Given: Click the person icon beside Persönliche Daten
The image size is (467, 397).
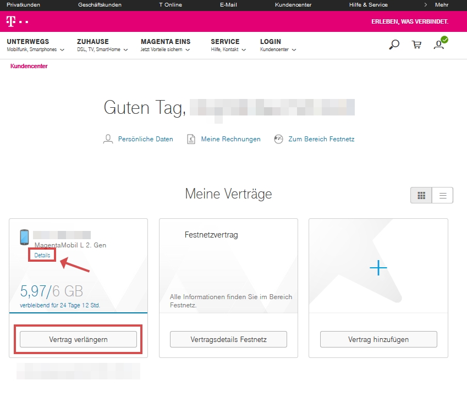Looking at the screenshot, I should click(x=108, y=139).
